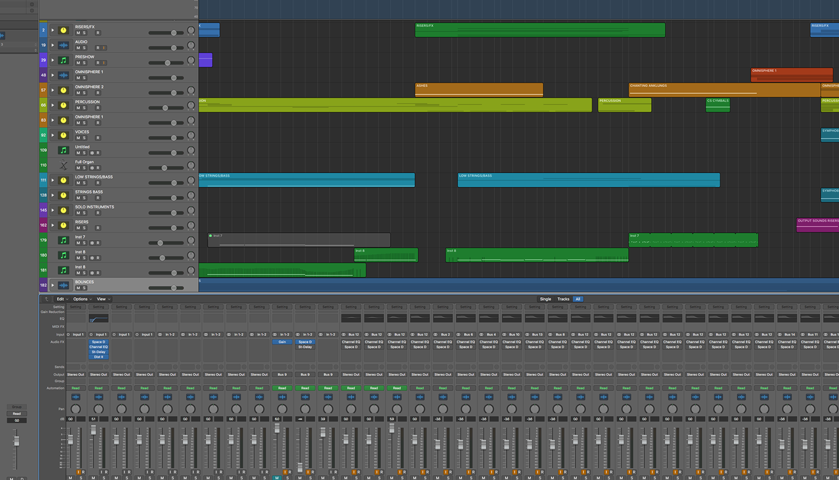
Task: Click the LOW STRINGS/BASS track icon
Action: pyautogui.click(x=63, y=180)
